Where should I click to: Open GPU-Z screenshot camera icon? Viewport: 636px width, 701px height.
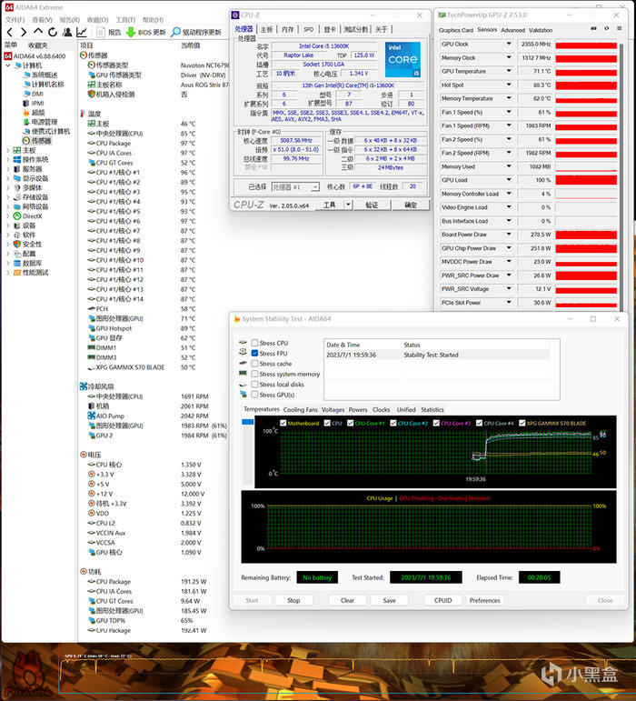point(593,28)
